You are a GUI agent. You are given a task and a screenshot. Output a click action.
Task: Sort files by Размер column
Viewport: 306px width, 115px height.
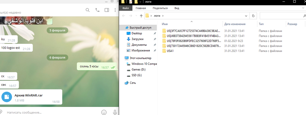point(292,24)
